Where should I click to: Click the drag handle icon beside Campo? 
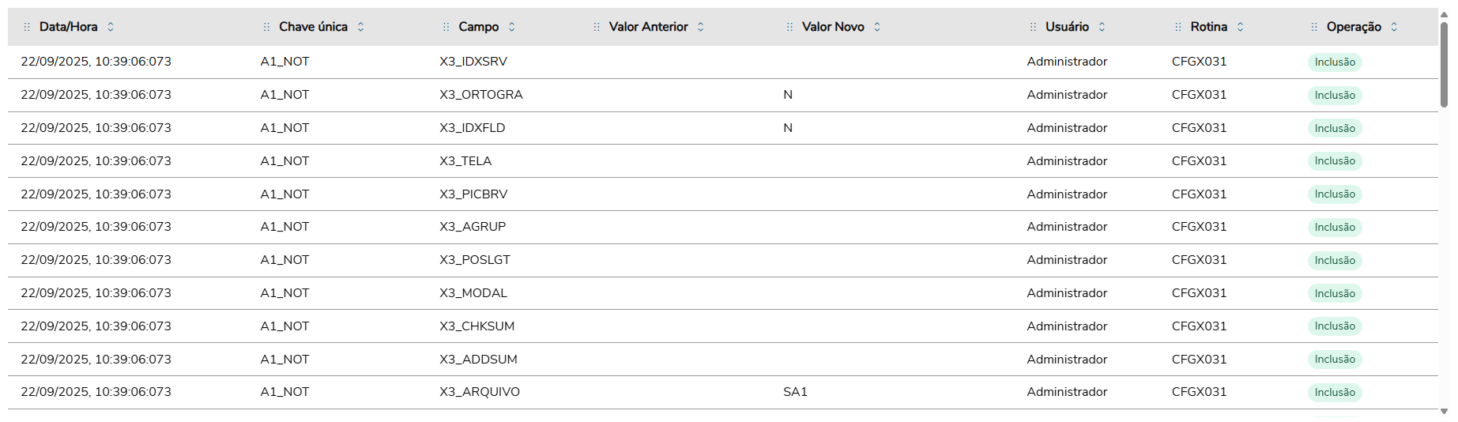[446, 27]
